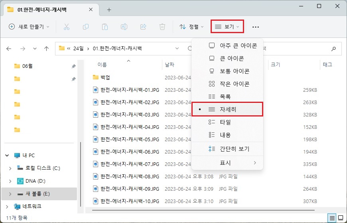This screenshot has height=223, width=347.
Task: Select file 한전-에너지-캐시백-03.JPG
Action: (130, 115)
